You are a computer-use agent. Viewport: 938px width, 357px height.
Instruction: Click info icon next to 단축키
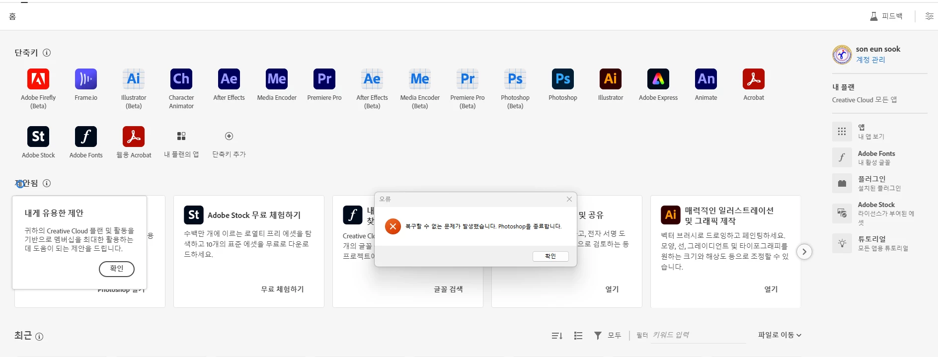point(47,53)
